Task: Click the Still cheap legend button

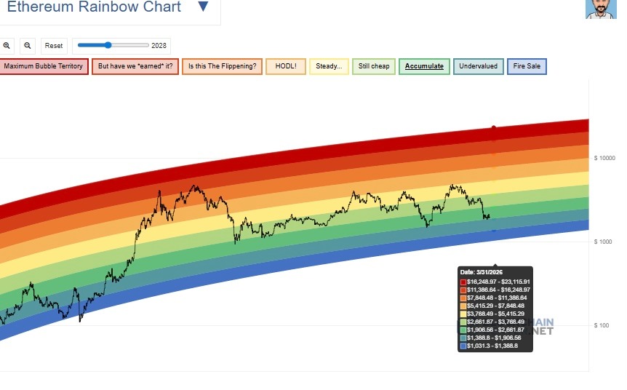Action: [374, 66]
